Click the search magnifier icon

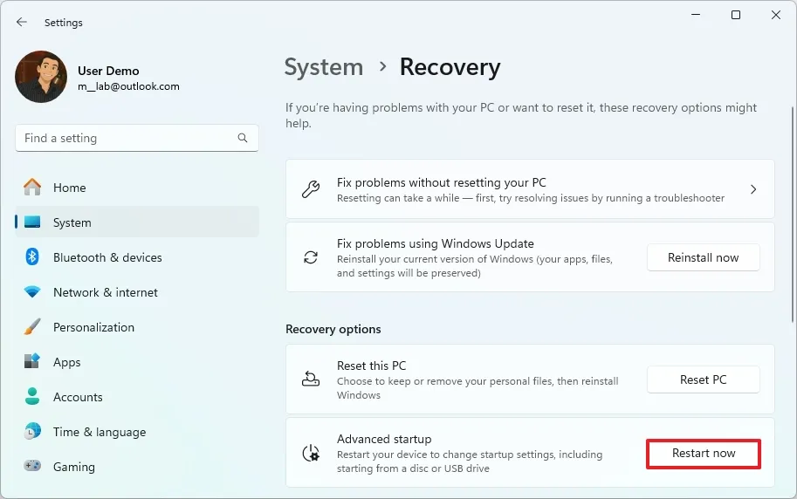243,138
